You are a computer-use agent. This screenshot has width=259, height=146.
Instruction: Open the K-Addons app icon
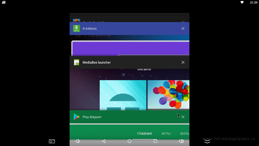point(76,29)
